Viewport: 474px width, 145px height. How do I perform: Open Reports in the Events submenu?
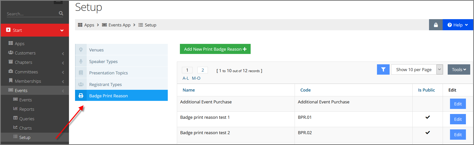27,109
